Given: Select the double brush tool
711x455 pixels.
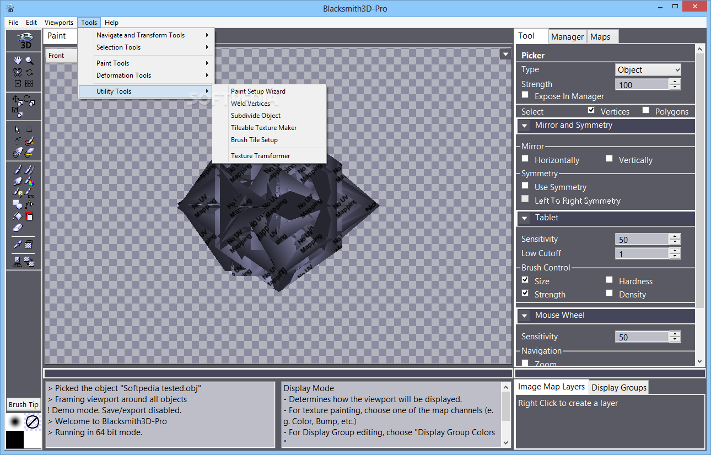Looking at the screenshot, I should [x=29, y=170].
